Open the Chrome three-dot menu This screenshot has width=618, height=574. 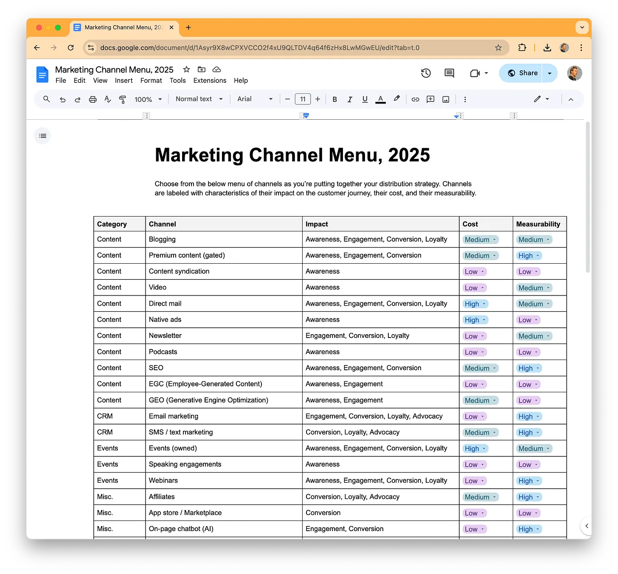click(x=581, y=48)
